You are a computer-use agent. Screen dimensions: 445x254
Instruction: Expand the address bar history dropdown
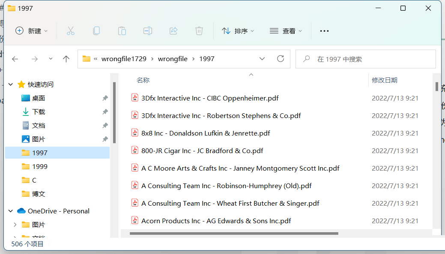point(262,59)
